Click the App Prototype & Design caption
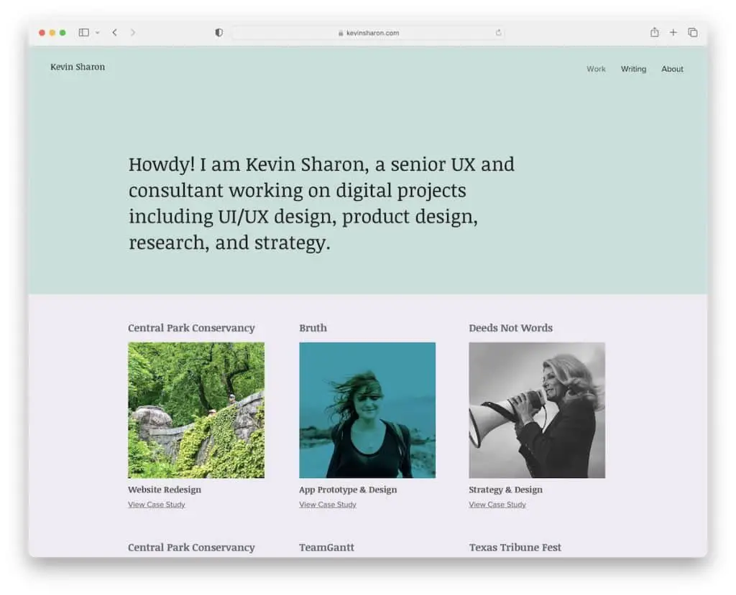Viewport: 736px width, 595px height. pyautogui.click(x=348, y=489)
